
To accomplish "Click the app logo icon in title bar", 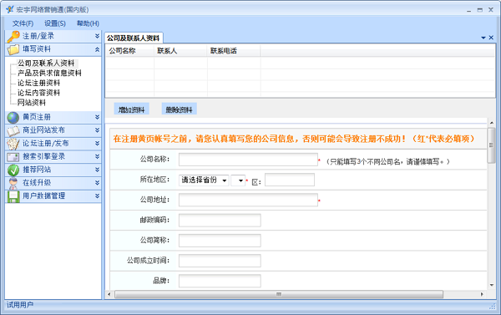I will tap(9, 9).
